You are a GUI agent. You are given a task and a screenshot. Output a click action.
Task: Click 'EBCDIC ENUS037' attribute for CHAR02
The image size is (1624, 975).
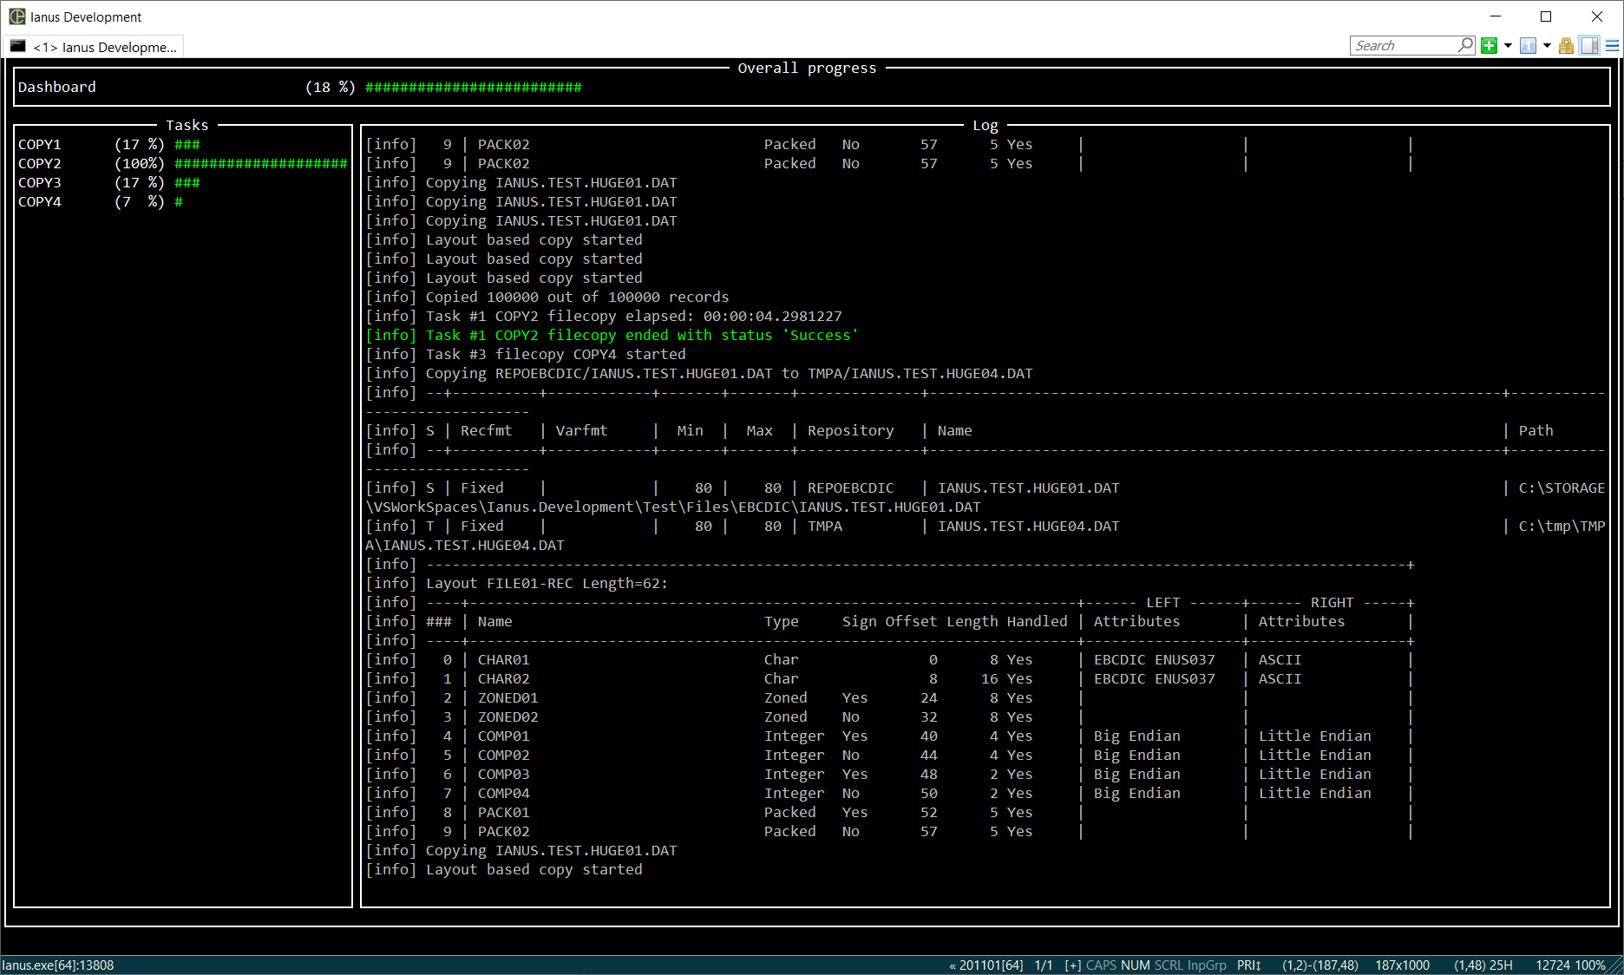pyautogui.click(x=1155, y=678)
